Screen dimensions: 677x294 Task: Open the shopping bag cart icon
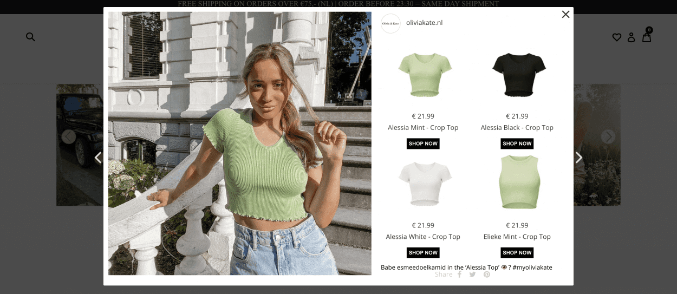coord(647,35)
